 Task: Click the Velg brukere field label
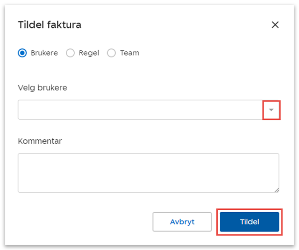(42, 87)
